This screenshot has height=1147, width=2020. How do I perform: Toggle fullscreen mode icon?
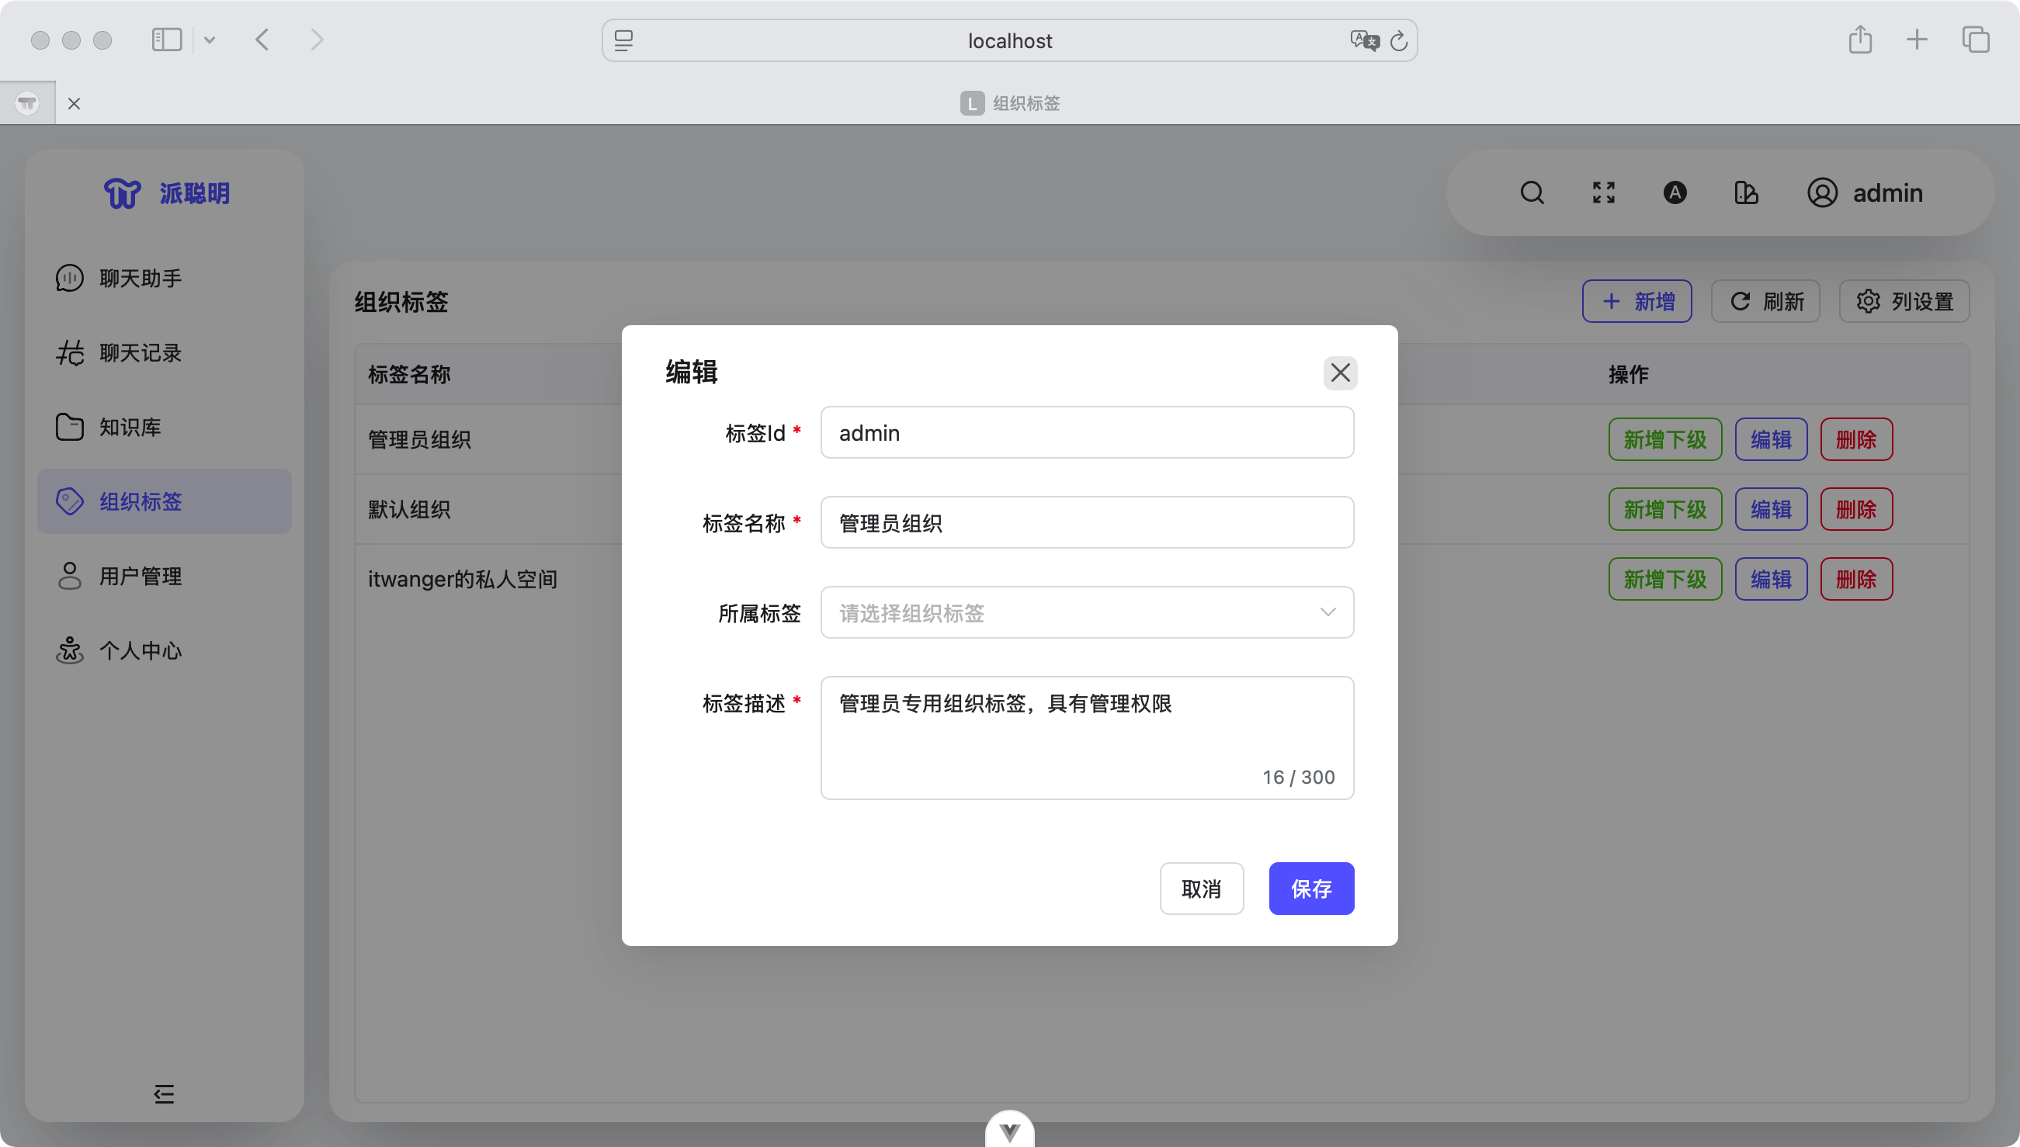(1603, 193)
